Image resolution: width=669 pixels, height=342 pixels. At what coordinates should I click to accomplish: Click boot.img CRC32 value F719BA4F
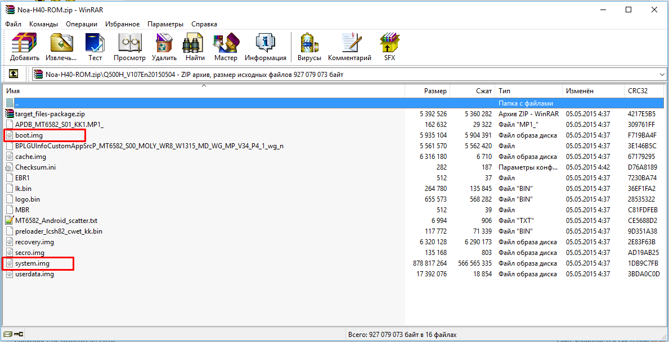click(642, 135)
